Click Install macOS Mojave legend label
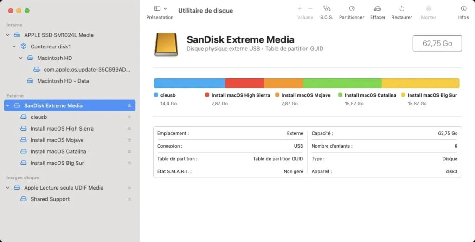 click(306, 95)
